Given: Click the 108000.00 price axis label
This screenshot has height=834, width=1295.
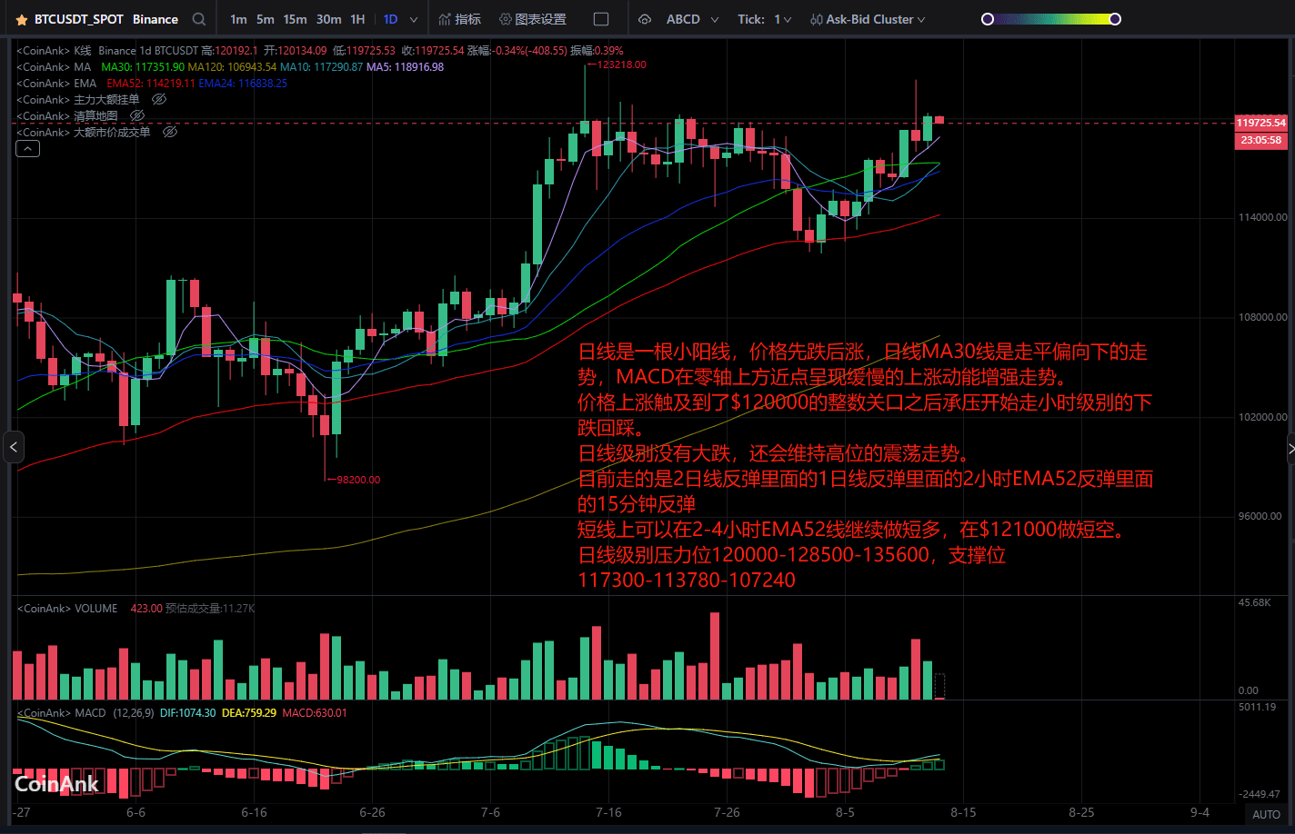Looking at the screenshot, I should (1262, 317).
